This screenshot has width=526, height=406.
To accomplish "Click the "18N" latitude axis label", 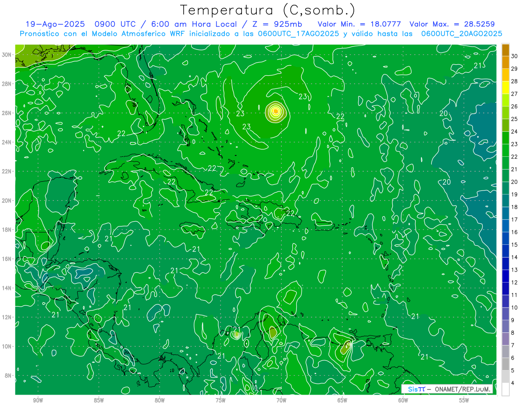I will [7, 229].
